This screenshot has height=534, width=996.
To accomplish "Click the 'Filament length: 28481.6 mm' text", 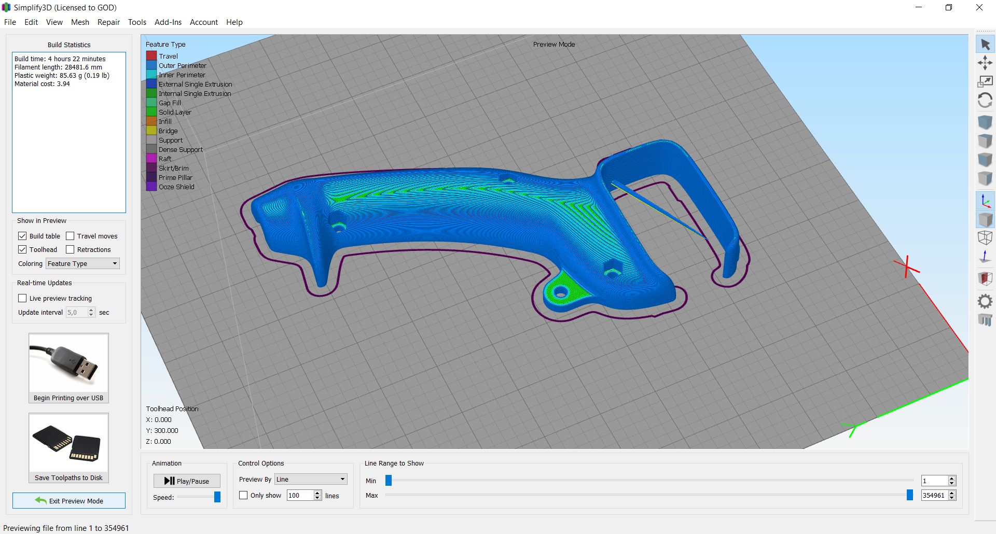I will [59, 67].
